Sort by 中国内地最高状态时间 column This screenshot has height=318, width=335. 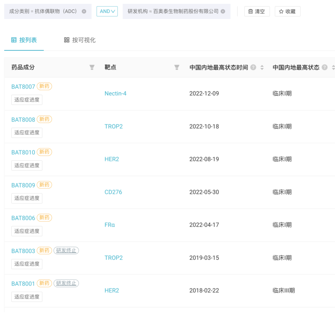tap(262, 67)
